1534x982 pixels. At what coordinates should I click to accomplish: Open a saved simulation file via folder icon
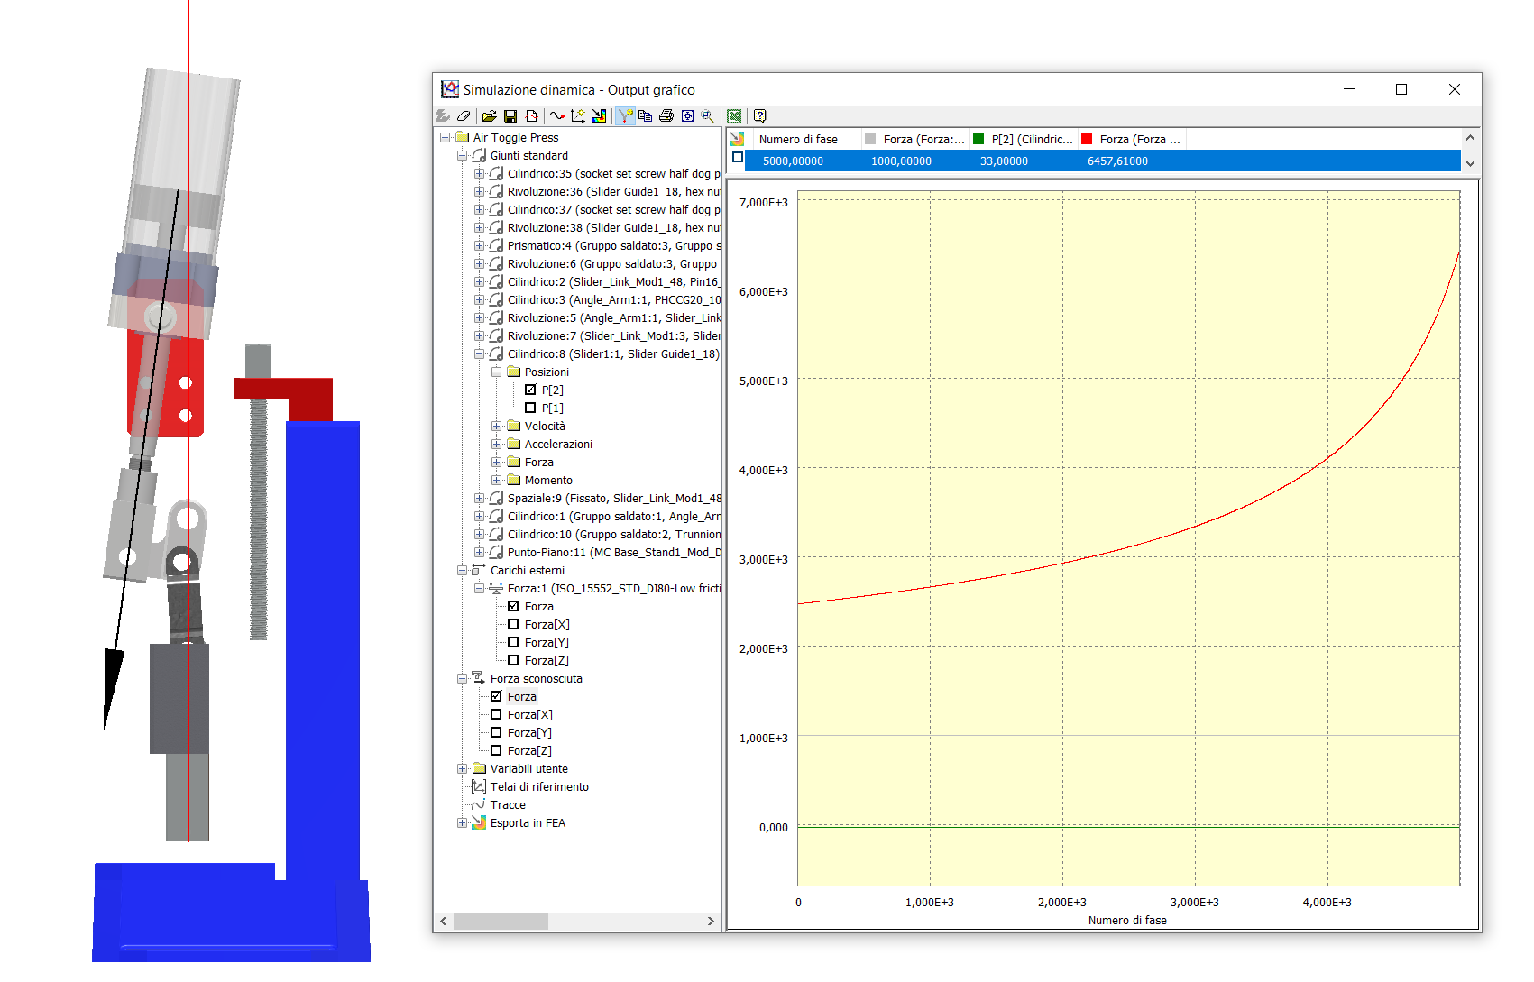click(489, 115)
